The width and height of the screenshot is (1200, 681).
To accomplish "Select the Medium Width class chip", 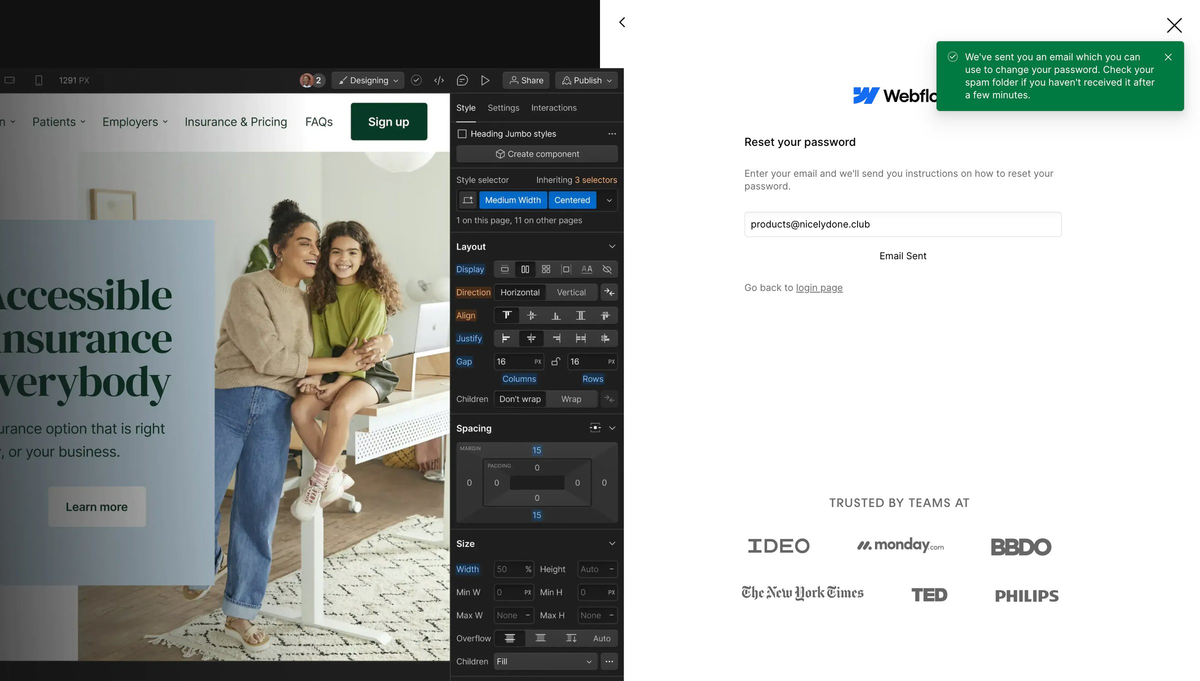I will pyautogui.click(x=513, y=200).
